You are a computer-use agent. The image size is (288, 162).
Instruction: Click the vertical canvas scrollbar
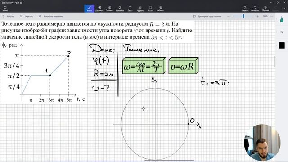[274, 61]
